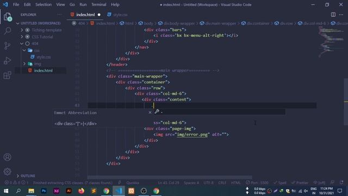The height and width of the screenshot is (196, 348).
Task: Click the div.container breadcrumb
Action: (255, 23)
